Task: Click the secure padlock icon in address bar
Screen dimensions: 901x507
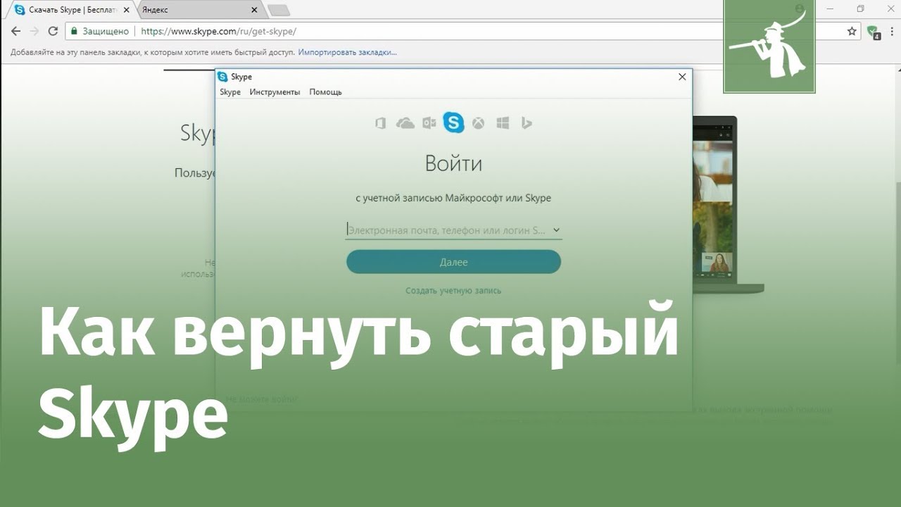Action: coord(73,31)
